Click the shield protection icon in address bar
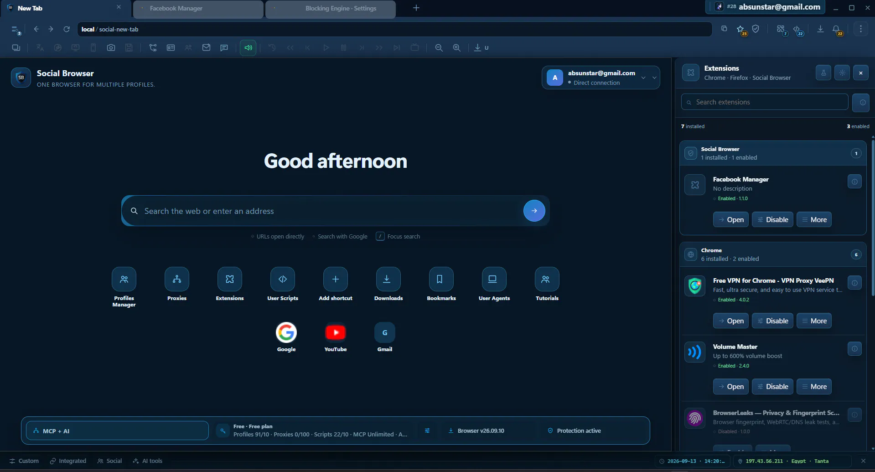 (x=756, y=29)
